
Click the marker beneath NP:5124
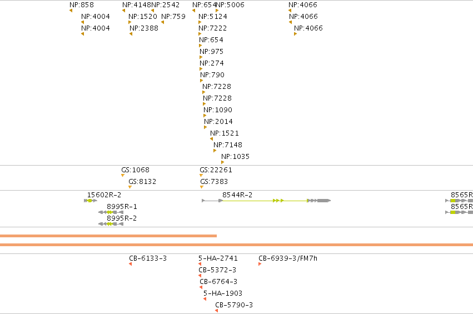[200, 22]
